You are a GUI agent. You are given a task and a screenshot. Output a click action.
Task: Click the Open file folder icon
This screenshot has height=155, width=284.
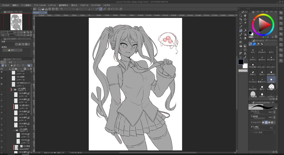tap(43, 9)
